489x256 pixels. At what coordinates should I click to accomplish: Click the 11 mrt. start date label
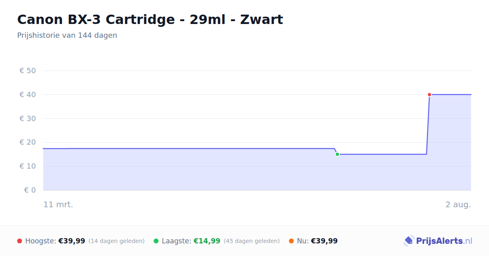(x=58, y=204)
